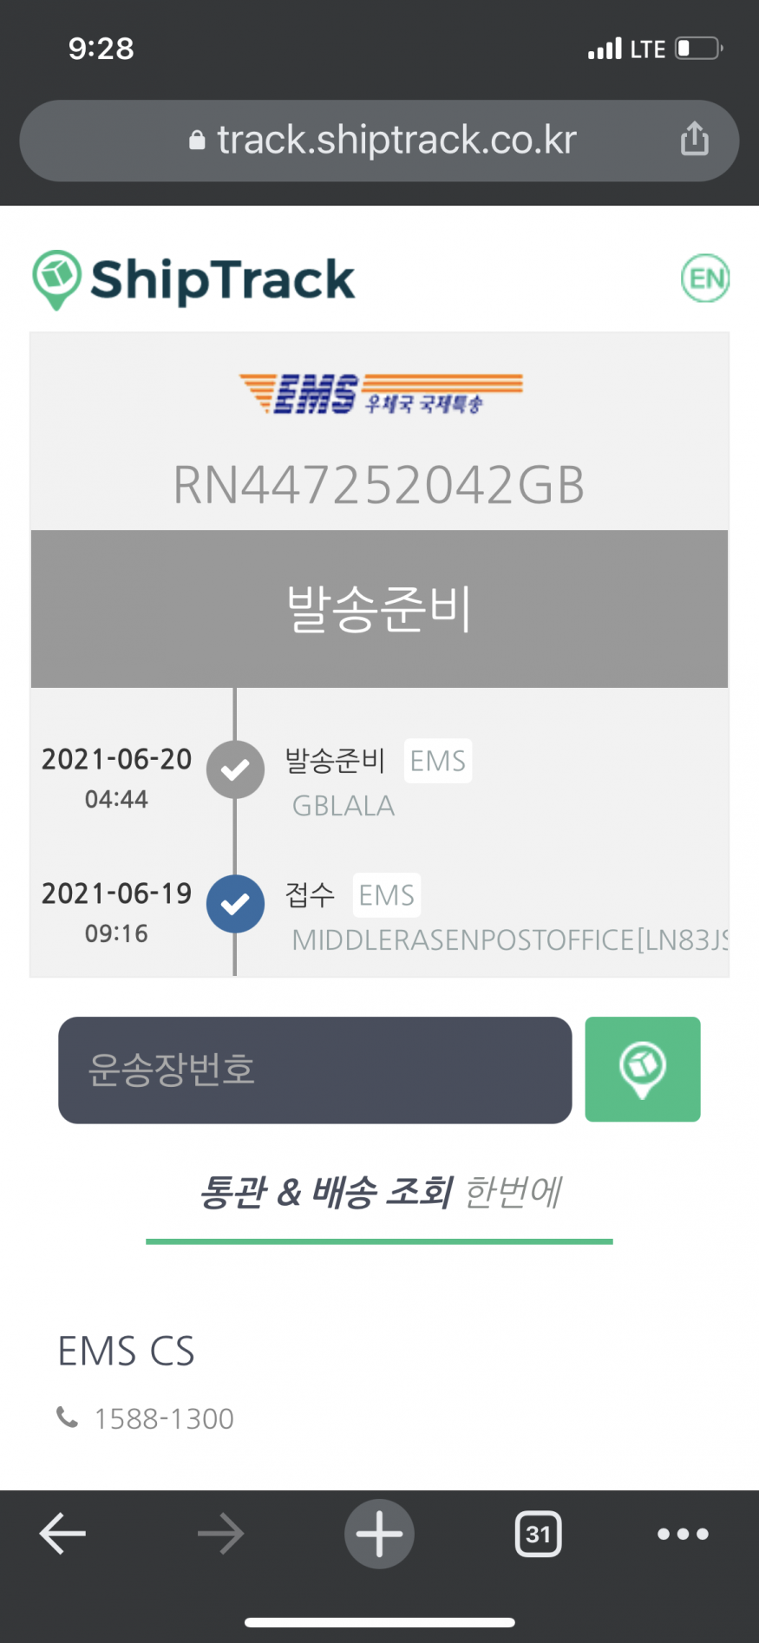Viewport: 759px width, 1643px height.
Task: Tap the gray 발송준비 status banner
Action: point(379,608)
